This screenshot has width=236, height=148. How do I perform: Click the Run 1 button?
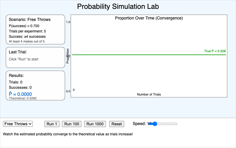[x=52, y=124]
